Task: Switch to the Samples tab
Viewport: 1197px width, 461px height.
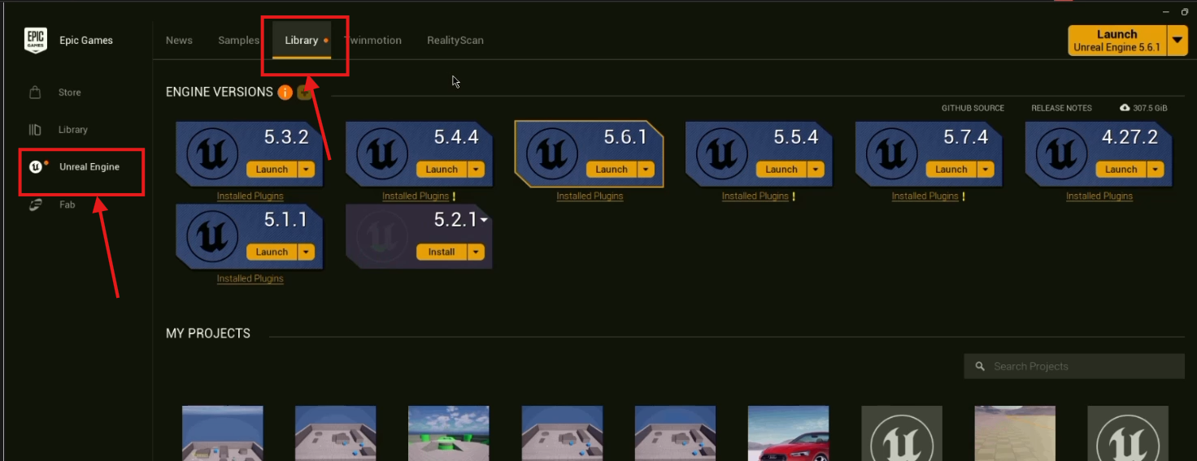Action: coord(239,41)
